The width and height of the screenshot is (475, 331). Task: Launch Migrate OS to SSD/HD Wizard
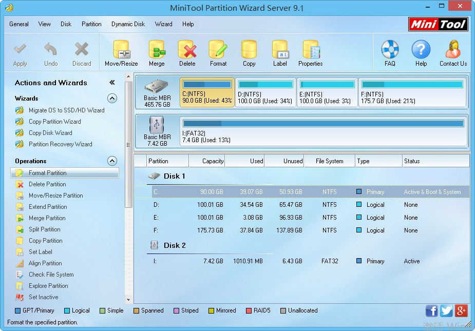(66, 110)
